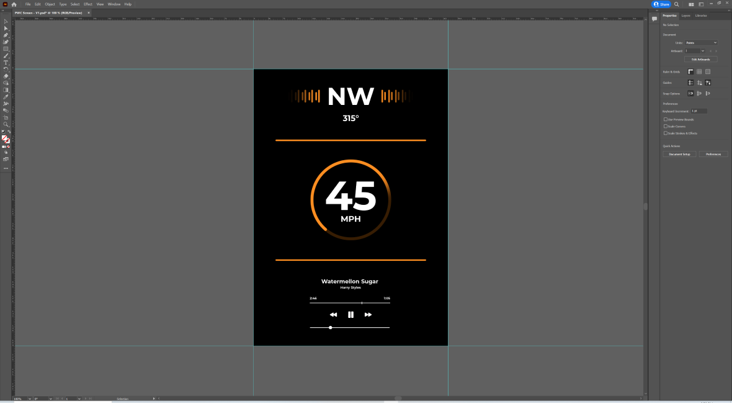
Task: Select the Type tool
Action: pos(6,62)
